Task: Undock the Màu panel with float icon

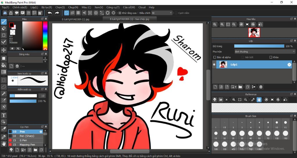Action: pyautogui.click(x=42, y=19)
